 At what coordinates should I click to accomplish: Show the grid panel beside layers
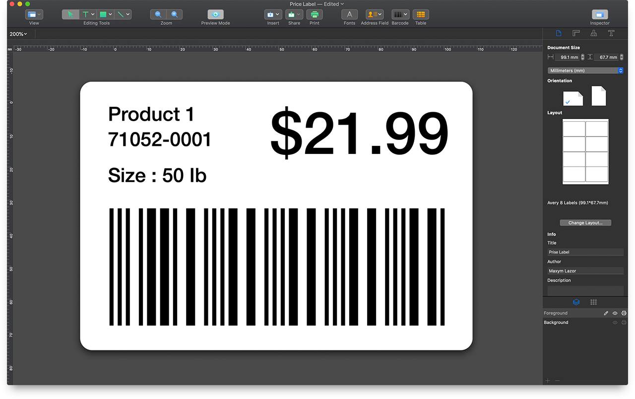pyautogui.click(x=593, y=302)
